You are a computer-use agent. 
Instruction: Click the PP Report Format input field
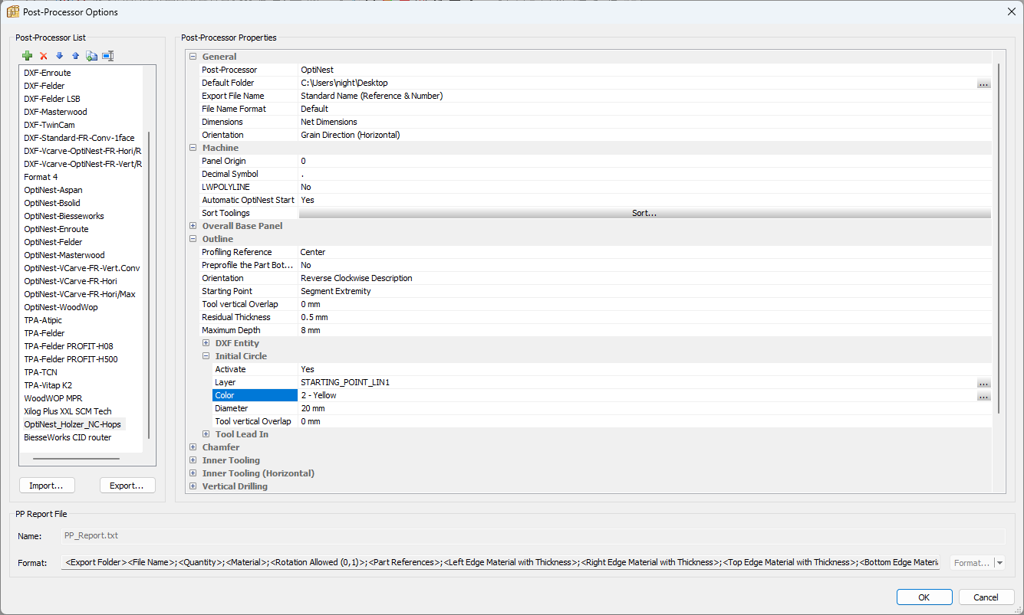(500, 563)
